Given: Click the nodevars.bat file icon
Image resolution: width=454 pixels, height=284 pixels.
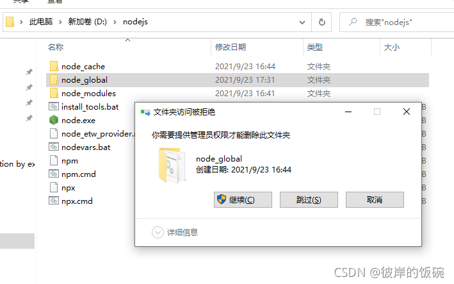Looking at the screenshot, I should (54, 147).
